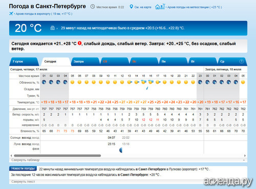Click the red exclamation warning icon
Image resolution: width=256 pixels, height=189 pixels.
click(x=79, y=43)
